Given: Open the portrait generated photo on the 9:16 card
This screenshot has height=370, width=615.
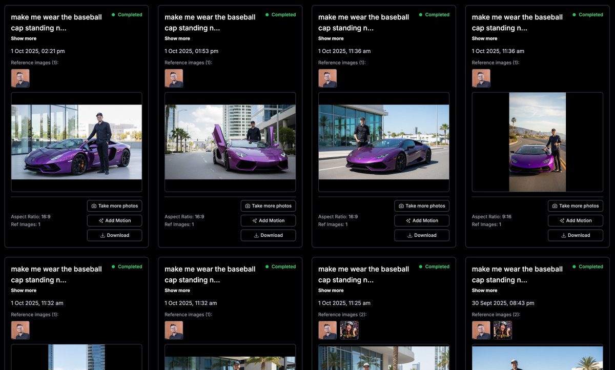Looking at the screenshot, I should (x=538, y=142).
